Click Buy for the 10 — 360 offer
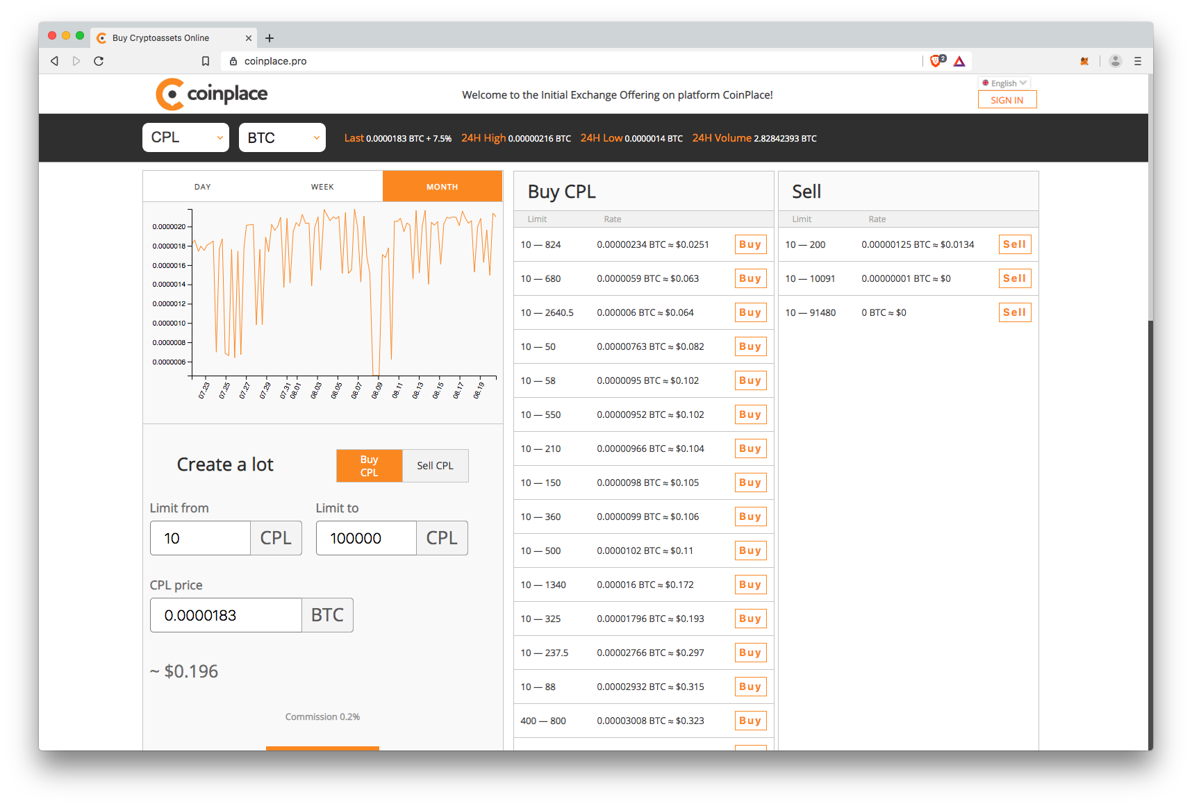The width and height of the screenshot is (1192, 806). coord(750,517)
